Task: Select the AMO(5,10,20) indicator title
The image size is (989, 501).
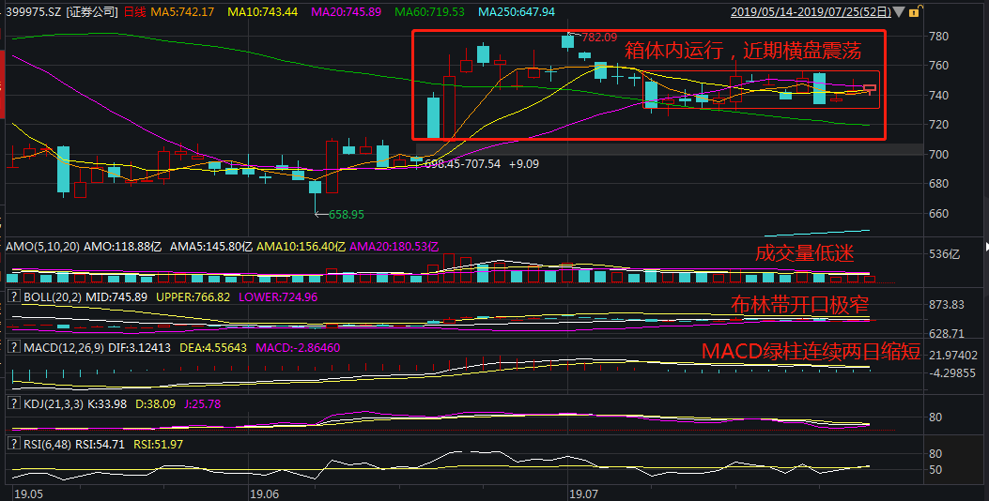Action: 43,247
